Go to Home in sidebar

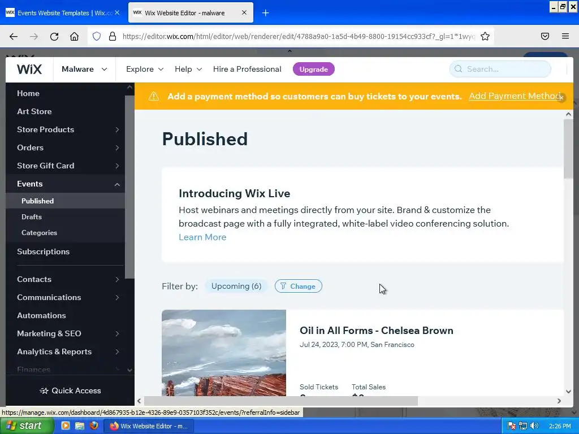(x=28, y=93)
